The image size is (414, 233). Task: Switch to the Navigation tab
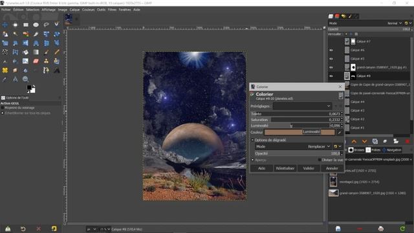point(392,150)
